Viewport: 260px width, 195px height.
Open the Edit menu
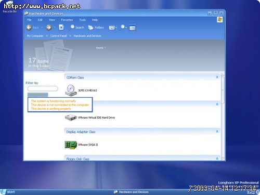[40, 20]
